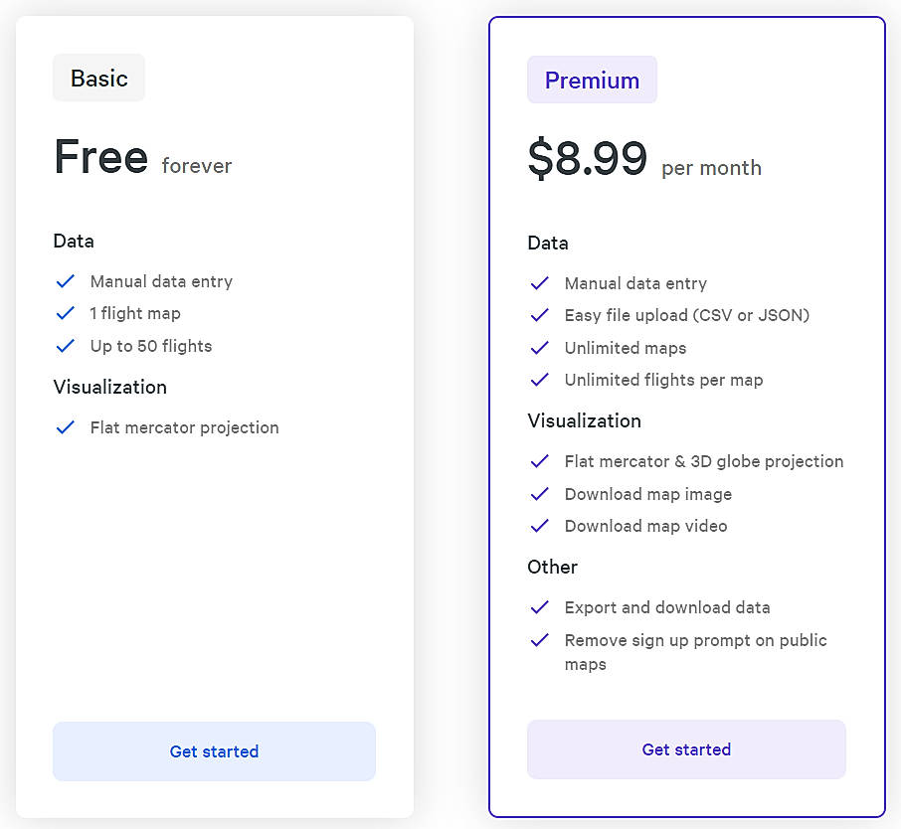The height and width of the screenshot is (829, 901).
Task: Select the Basic plan label
Action: (98, 78)
